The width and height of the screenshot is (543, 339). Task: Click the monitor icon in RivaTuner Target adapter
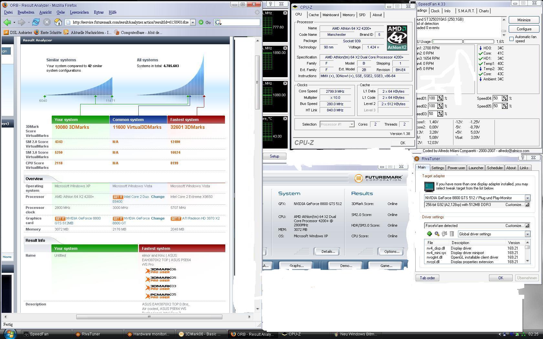(429, 187)
